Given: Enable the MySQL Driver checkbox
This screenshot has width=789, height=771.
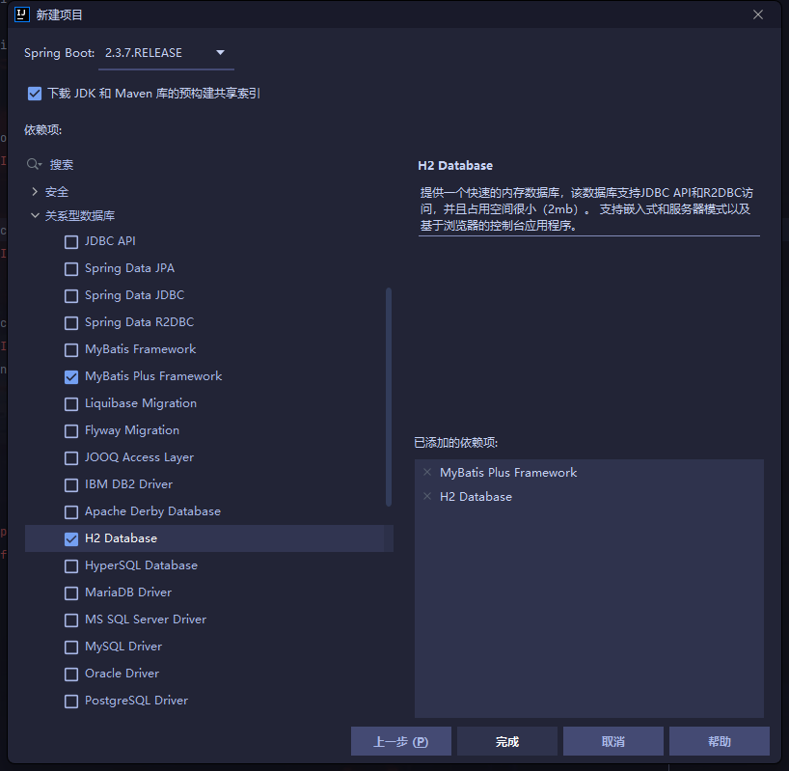Looking at the screenshot, I should point(71,647).
